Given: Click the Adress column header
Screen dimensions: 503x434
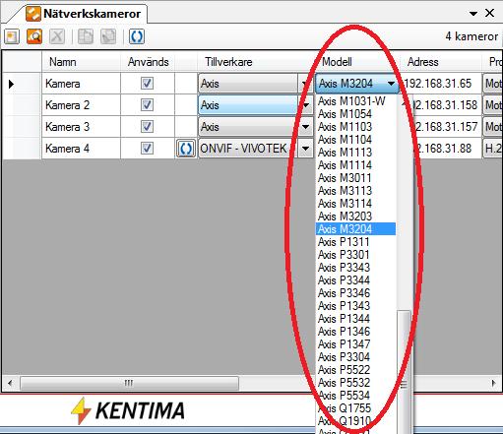Looking at the screenshot, I should pos(440,62).
